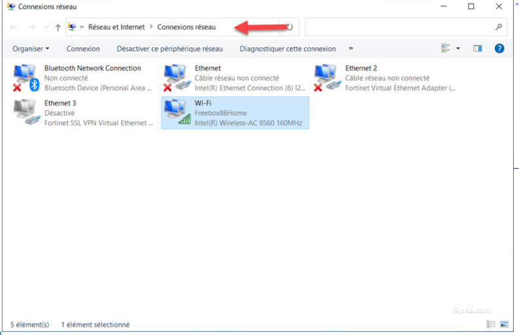Click Désactiver ce périphérique réseau

(x=170, y=48)
